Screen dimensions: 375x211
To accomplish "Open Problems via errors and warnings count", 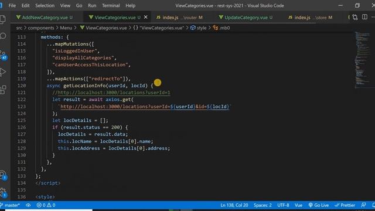I will tap(46, 205).
